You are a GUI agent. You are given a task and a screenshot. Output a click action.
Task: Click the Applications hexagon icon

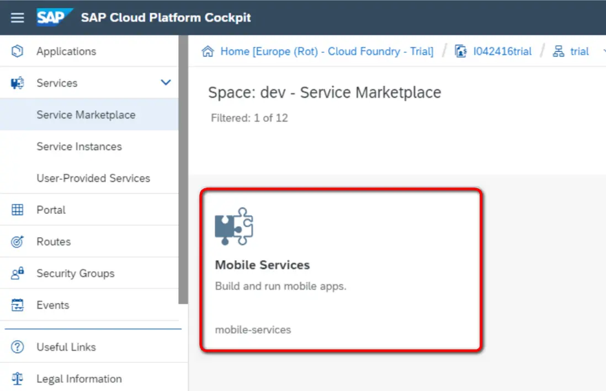coord(18,51)
